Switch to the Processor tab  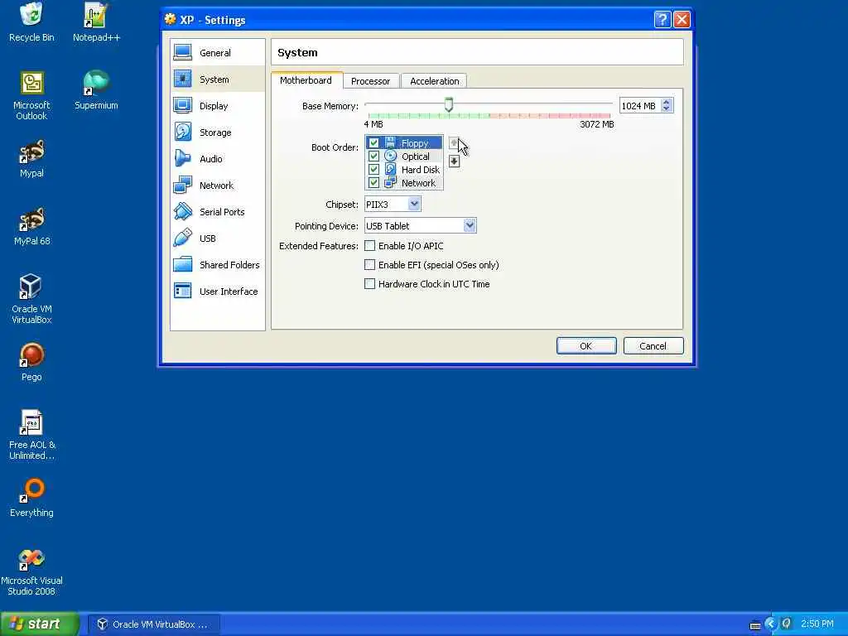coord(370,81)
